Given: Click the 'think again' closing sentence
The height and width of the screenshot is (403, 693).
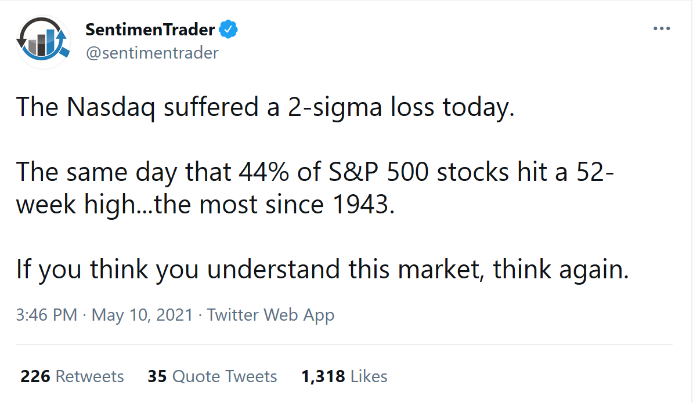Looking at the screenshot, I should click(x=322, y=269).
